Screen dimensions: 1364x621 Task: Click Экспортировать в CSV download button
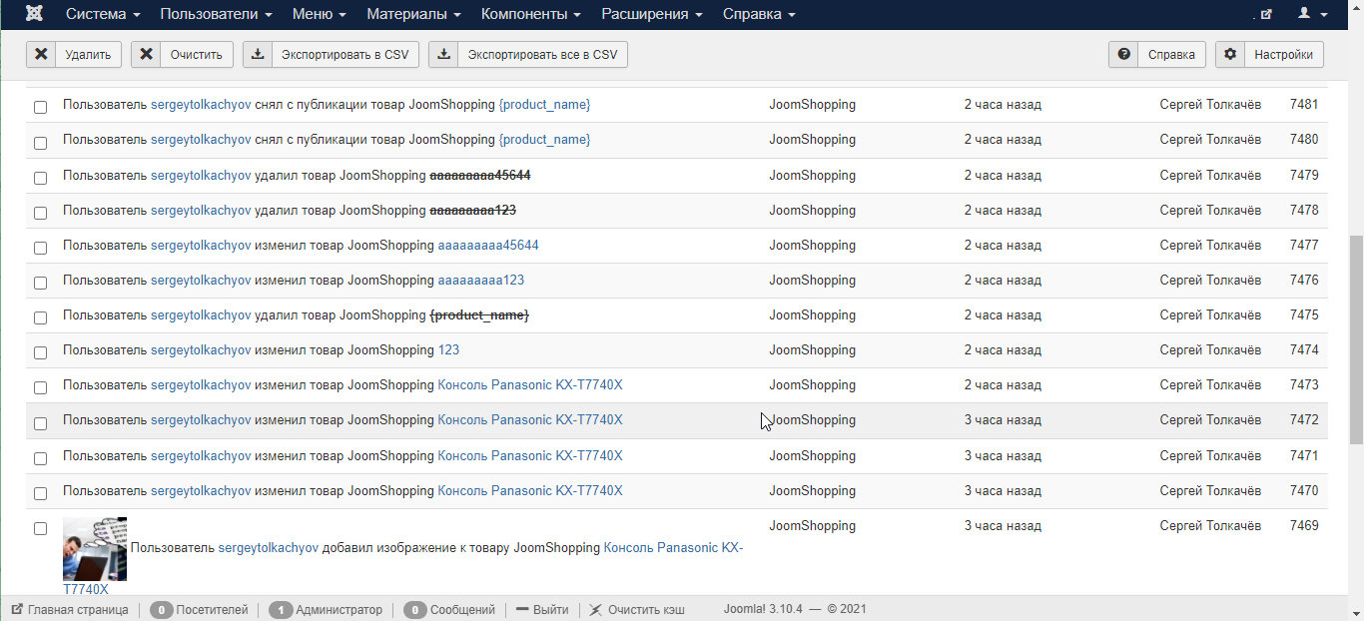click(331, 54)
